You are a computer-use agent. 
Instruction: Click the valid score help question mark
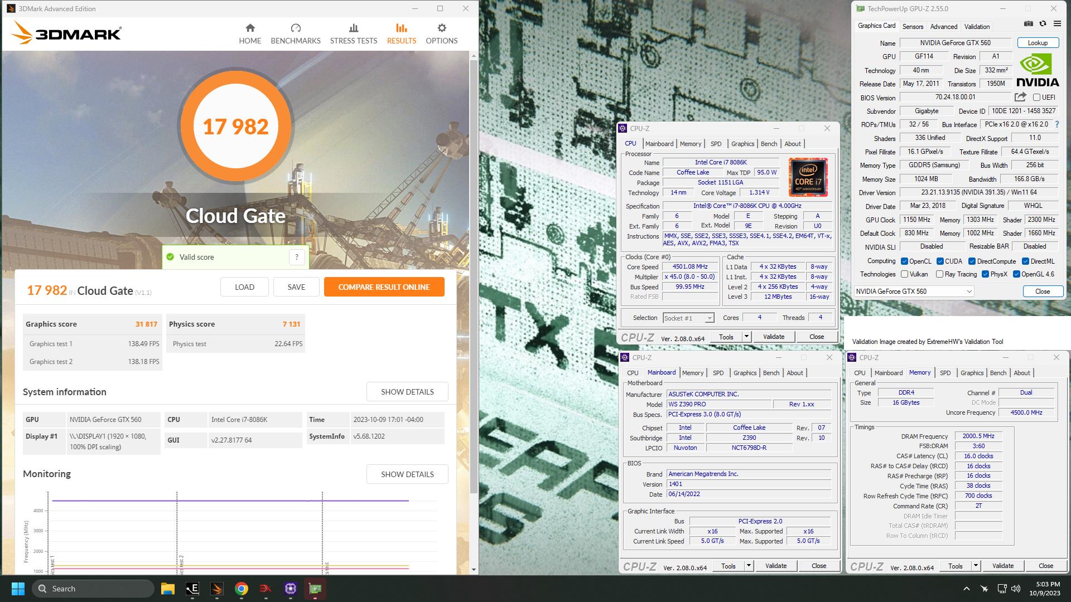(297, 257)
